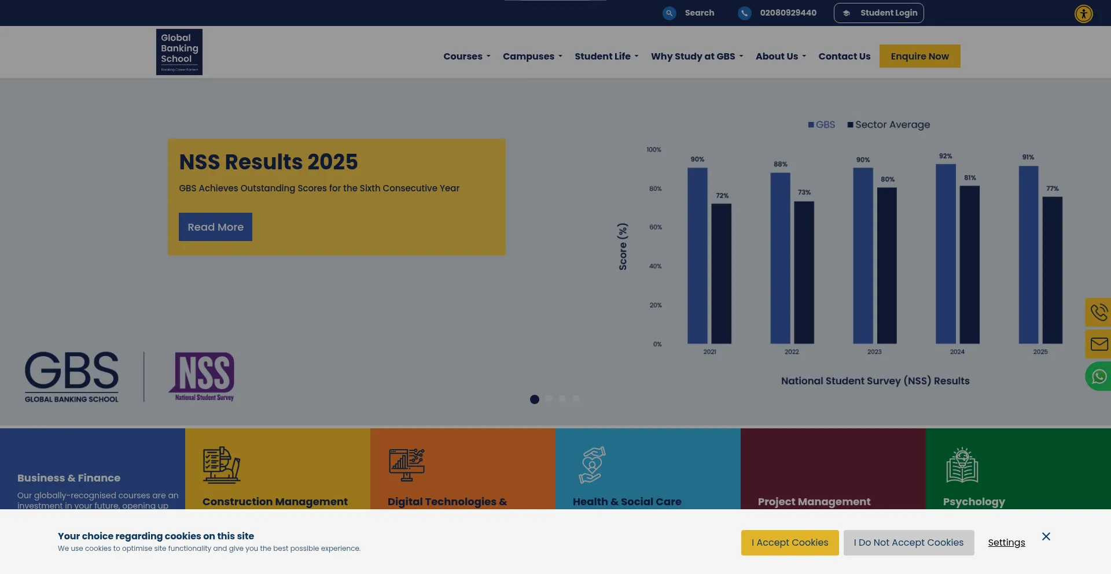Image resolution: width=1111 pixels, height=574 pixels.
Task: Click the National Student Survey (NSS) Results caption
Action: click(x=875, y=381)
